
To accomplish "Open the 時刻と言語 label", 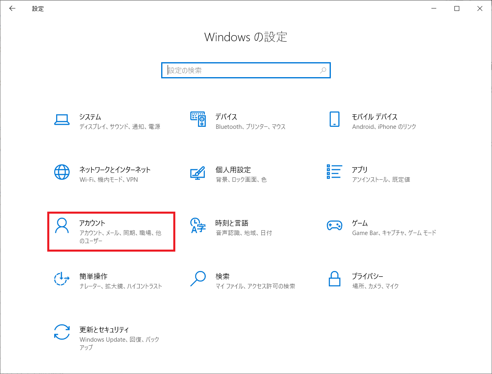I will [x=231, y=223].
